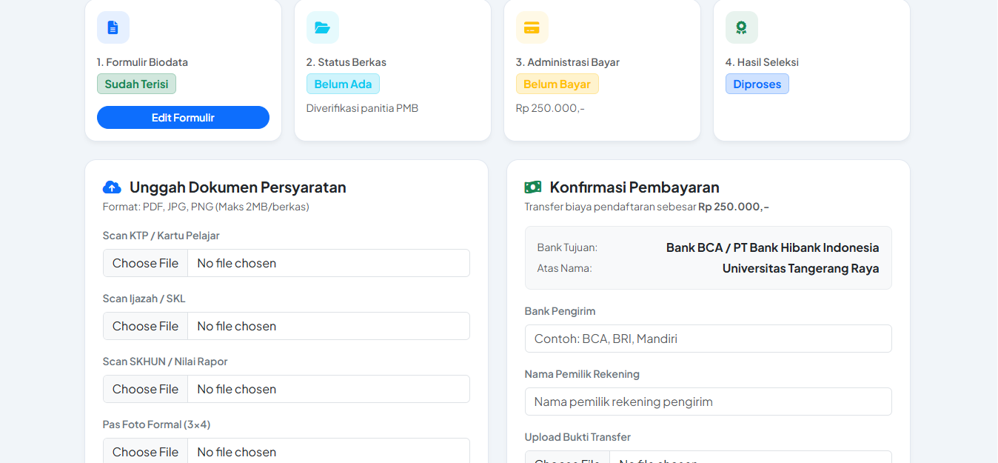
Task: Click the Belum Bayar status badge
Action: [557, 84]
